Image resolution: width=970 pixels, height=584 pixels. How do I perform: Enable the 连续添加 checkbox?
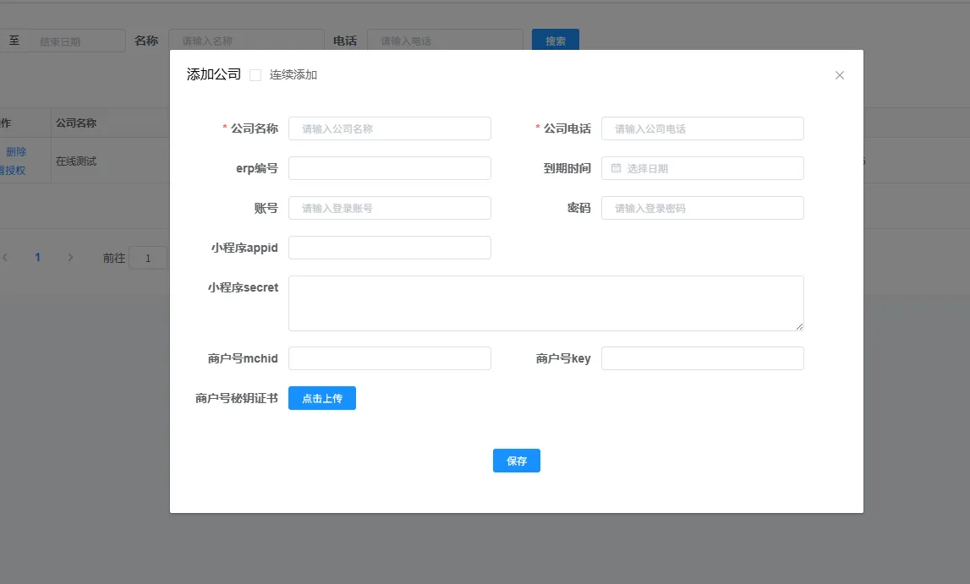click(x=255, y=75)
